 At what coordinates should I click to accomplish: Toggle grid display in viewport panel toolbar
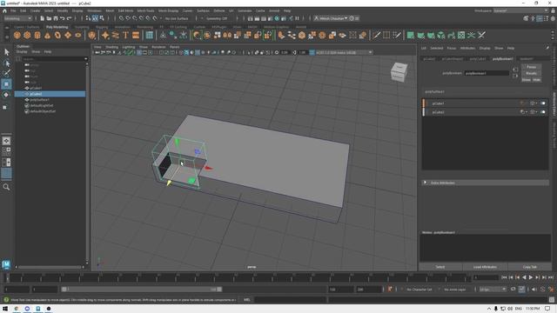click(139, 52)
